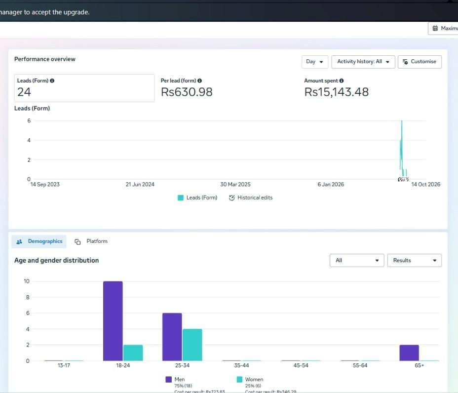Screen dimensions: 458x393
Task: Toggle the purple Men legend swatch
Action: (168, 379)
